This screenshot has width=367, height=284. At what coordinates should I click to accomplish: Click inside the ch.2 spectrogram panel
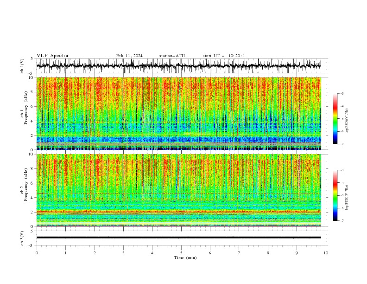(178, 190)
